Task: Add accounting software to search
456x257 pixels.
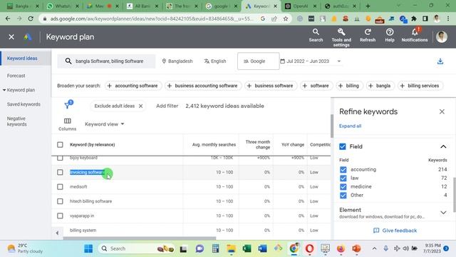Action: click(x=133, y=86)
